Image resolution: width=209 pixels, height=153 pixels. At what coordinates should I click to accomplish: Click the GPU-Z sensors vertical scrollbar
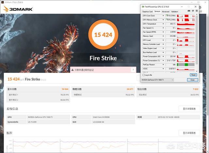click(x=197, y=40)
